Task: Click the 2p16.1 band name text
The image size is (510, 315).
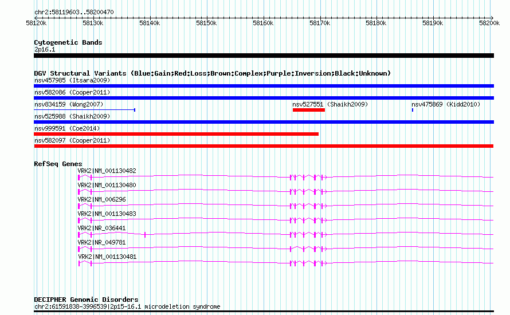Action: [x=45, y=49]
